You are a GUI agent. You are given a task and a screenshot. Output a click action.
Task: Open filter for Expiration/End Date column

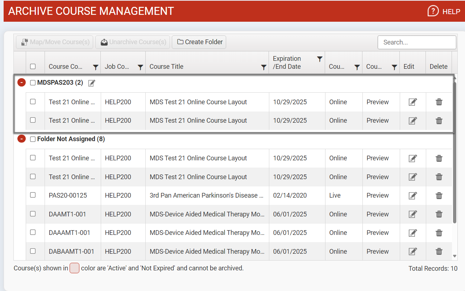point(320,59)
